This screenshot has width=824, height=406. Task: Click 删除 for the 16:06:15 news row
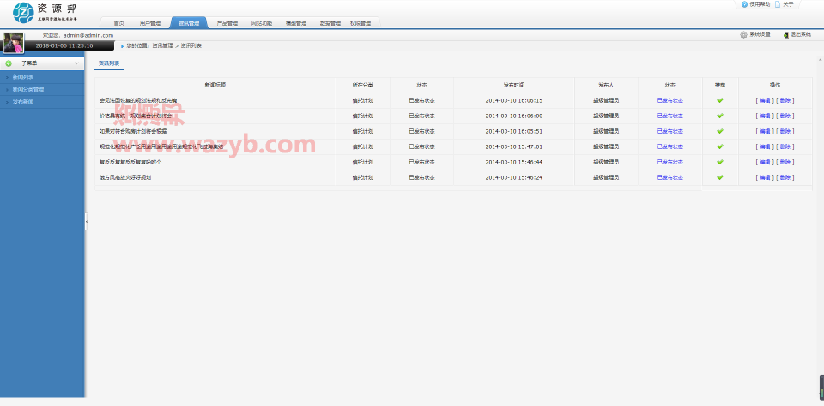(785, 100)
